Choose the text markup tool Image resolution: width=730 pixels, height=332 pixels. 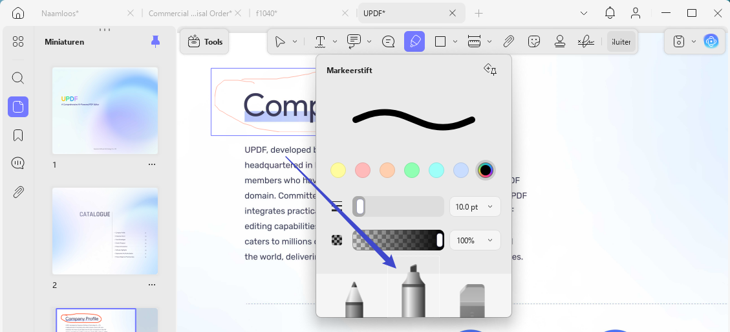click(x=320, y=41)
